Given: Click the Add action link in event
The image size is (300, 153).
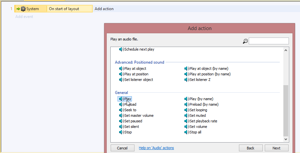Looking at the screenshot, I should (x=104, y=9).
